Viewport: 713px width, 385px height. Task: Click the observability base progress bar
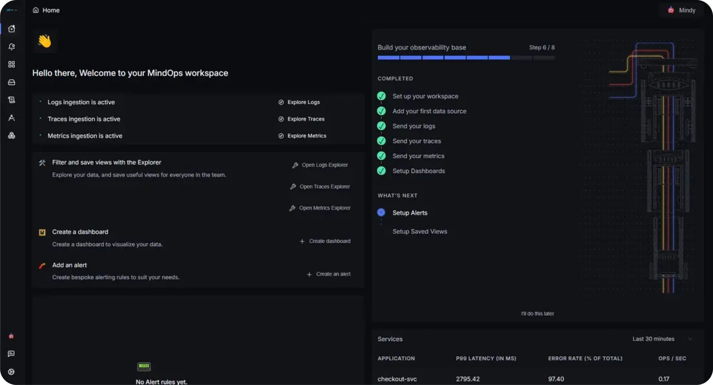[x=466, y=58]
